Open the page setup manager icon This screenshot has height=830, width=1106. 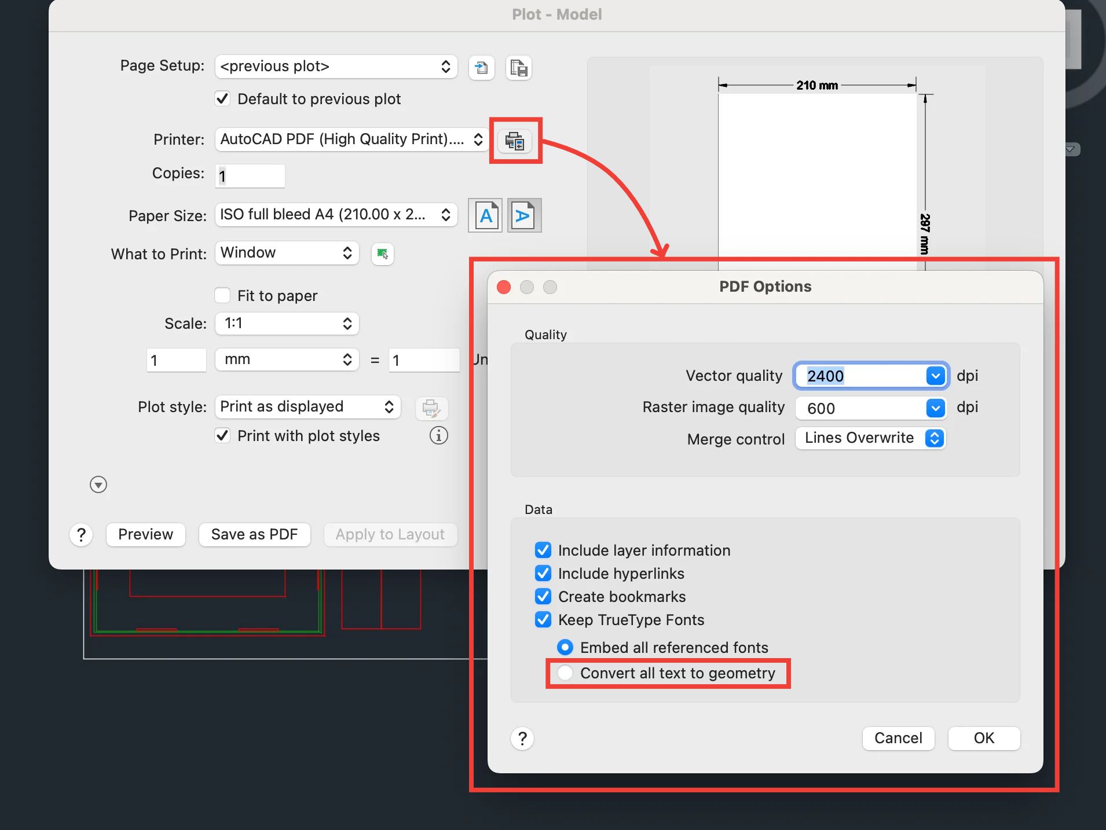[x=519, y=68]
